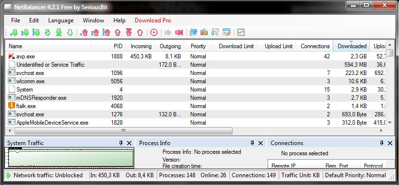Screen dimensions: 399x185
Task: Click the striped green download arrow icon
Action: click(x=47, y=32)
